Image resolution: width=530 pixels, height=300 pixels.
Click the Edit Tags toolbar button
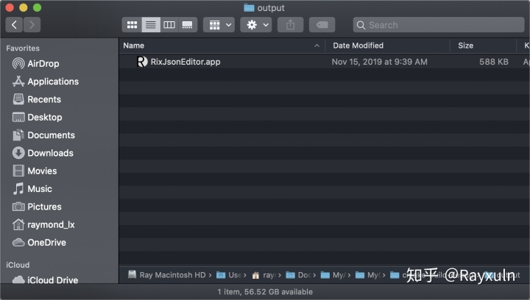pyautogui.click(x=322, y=25)
